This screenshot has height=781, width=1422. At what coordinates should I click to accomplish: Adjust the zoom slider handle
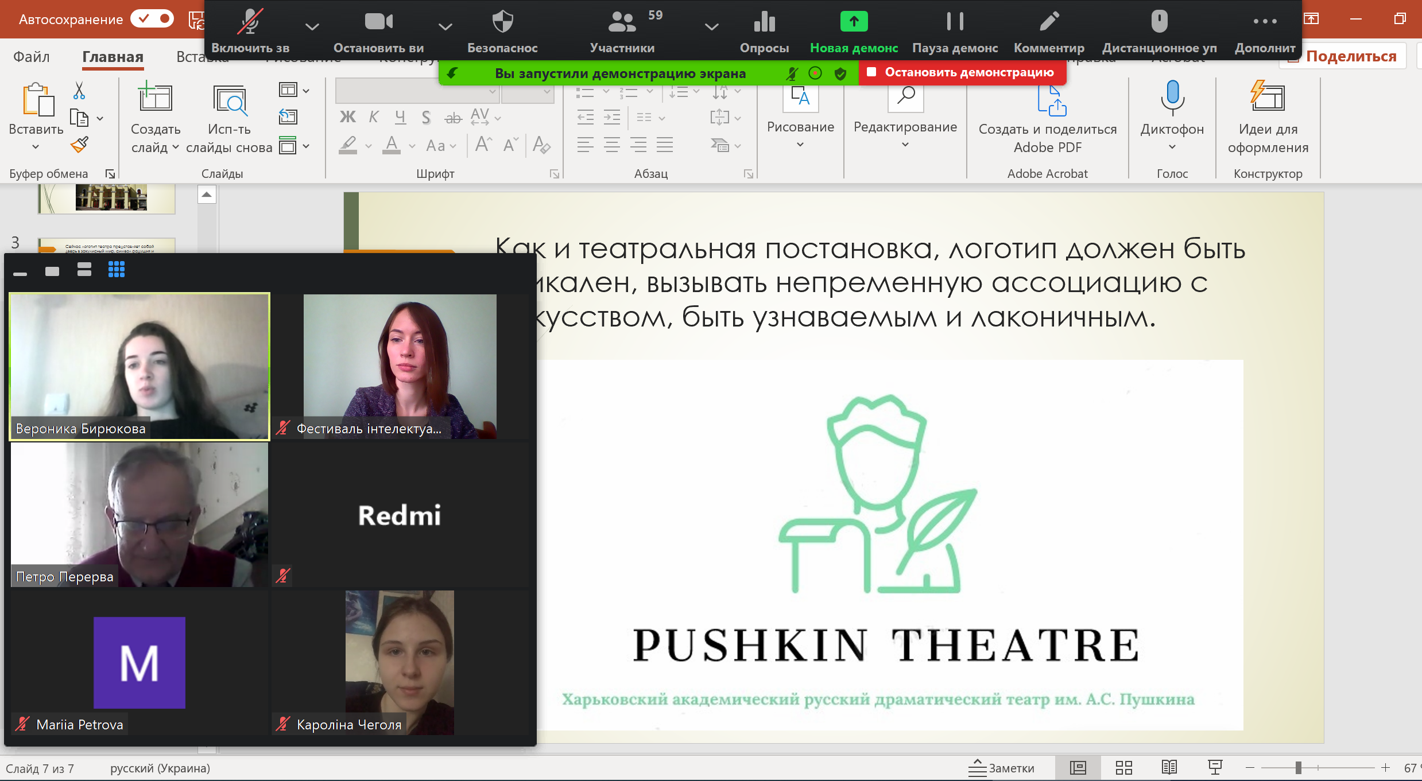[1298, 768]
